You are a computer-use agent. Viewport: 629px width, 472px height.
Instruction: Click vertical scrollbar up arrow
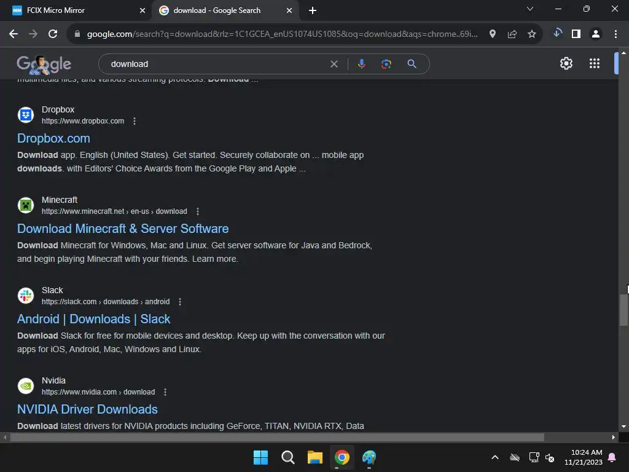coord(623,53)
